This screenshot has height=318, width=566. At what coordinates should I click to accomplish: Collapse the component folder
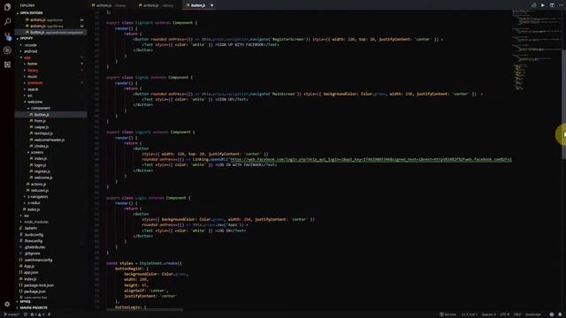(40, 108)
